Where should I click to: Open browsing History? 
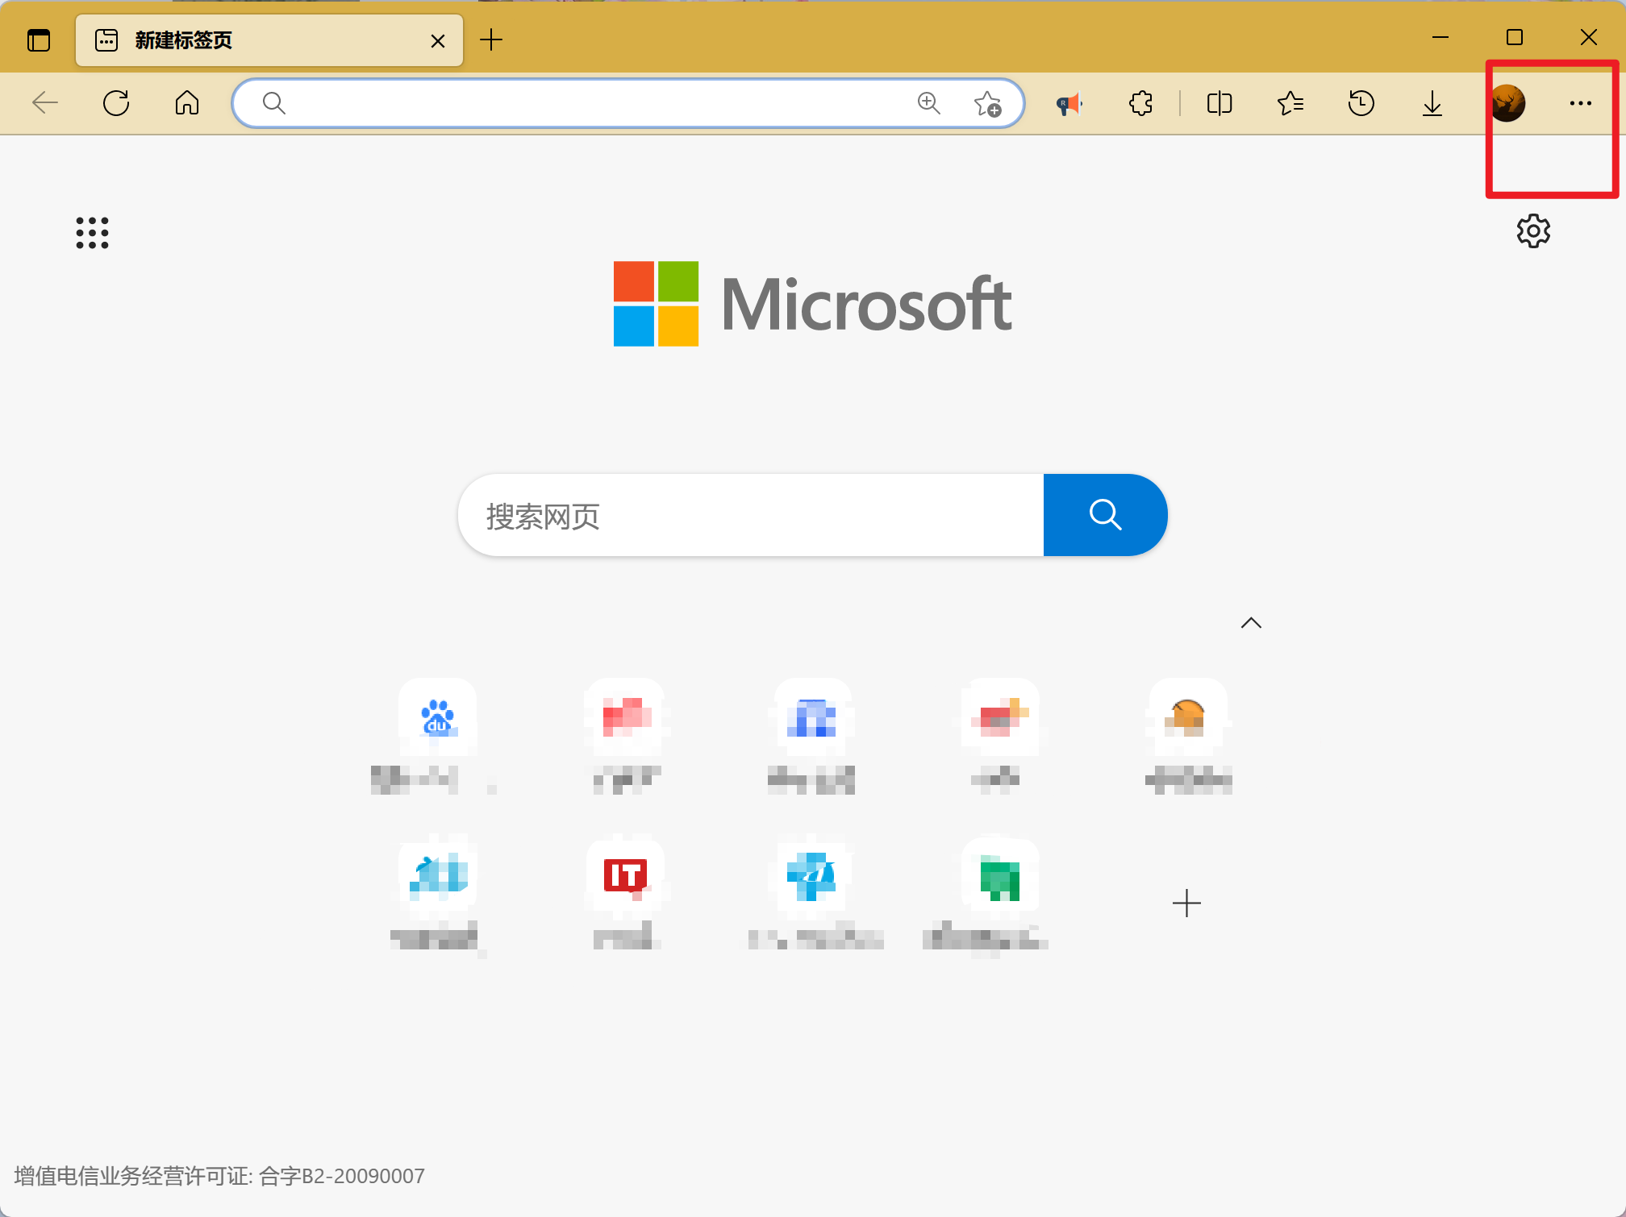click(x=1361, y=103)
